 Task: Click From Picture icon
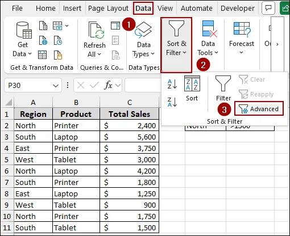pyautogui.click(x=57, y=26)
